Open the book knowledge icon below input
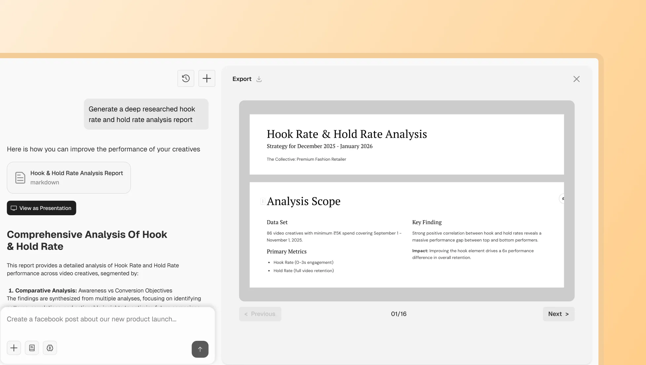The image size is (646, 365). pyautogui.click(x=32, y=348)
